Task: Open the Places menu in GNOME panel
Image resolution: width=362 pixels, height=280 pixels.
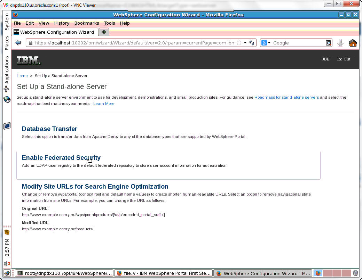Action: pos(7,43)
